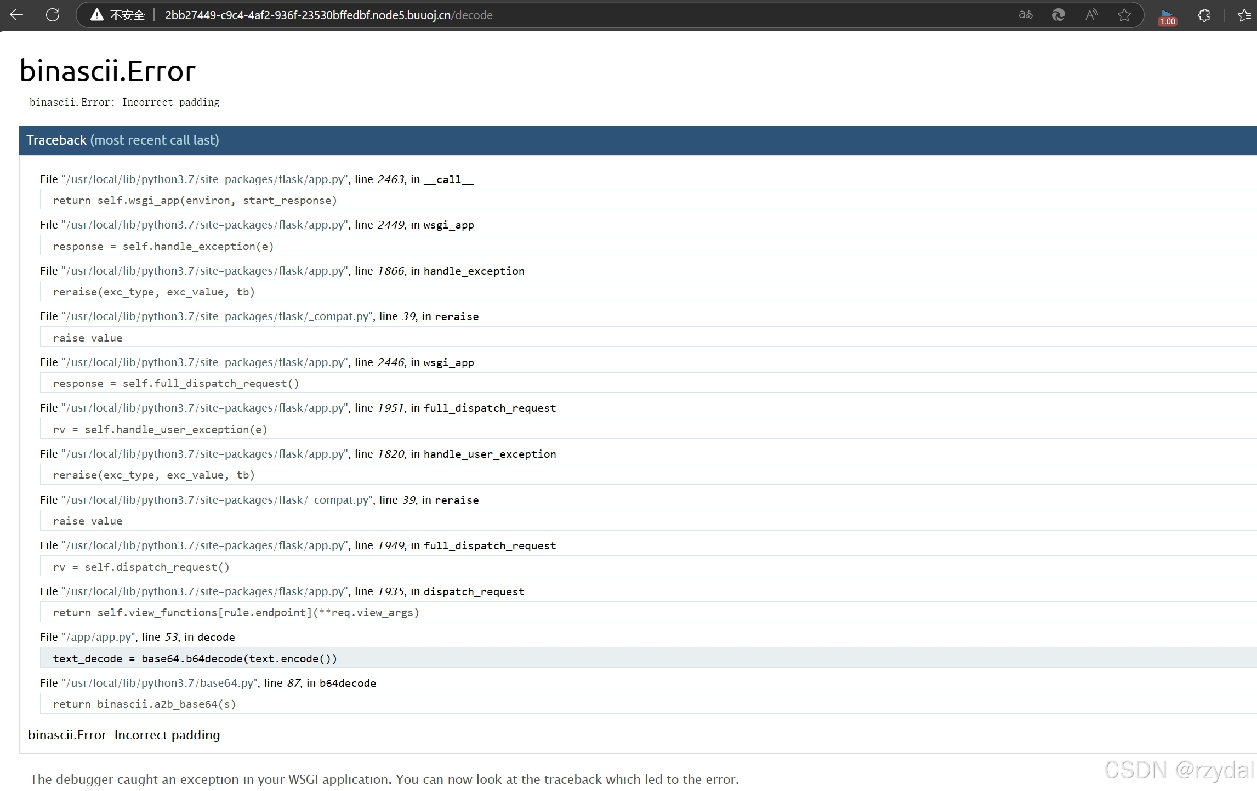1257x791 pixels.
Task: Click the read aloud icon
Action: pos(1091,15)
